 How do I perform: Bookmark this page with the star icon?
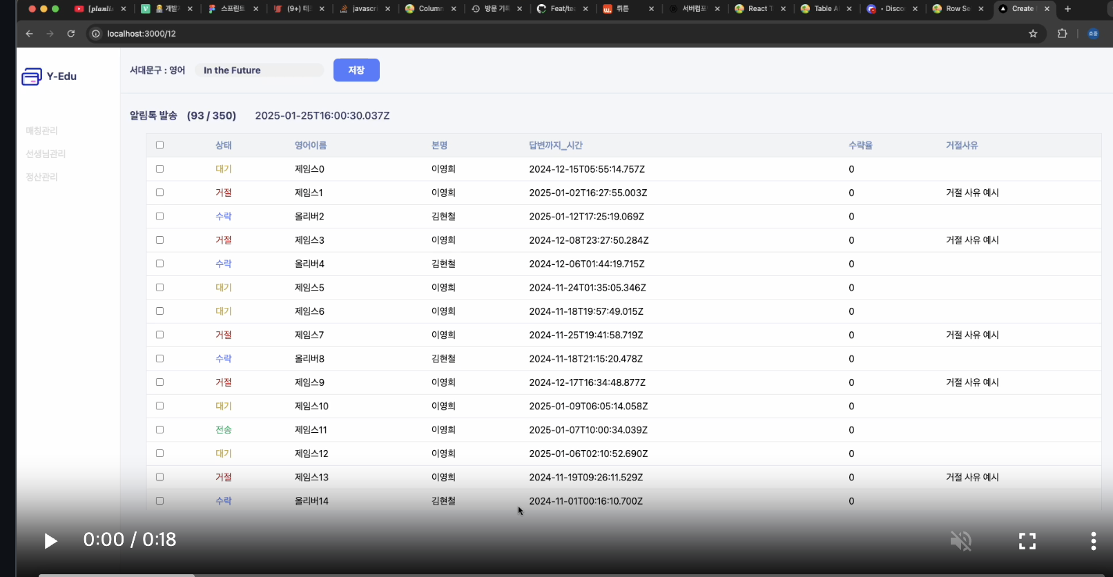tap(1033, 33)
